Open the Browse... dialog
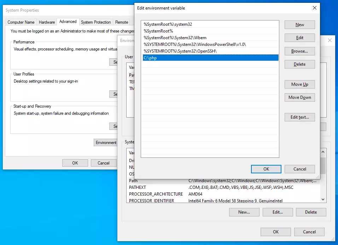Viewport: 338px width, 245px height. 299,51
